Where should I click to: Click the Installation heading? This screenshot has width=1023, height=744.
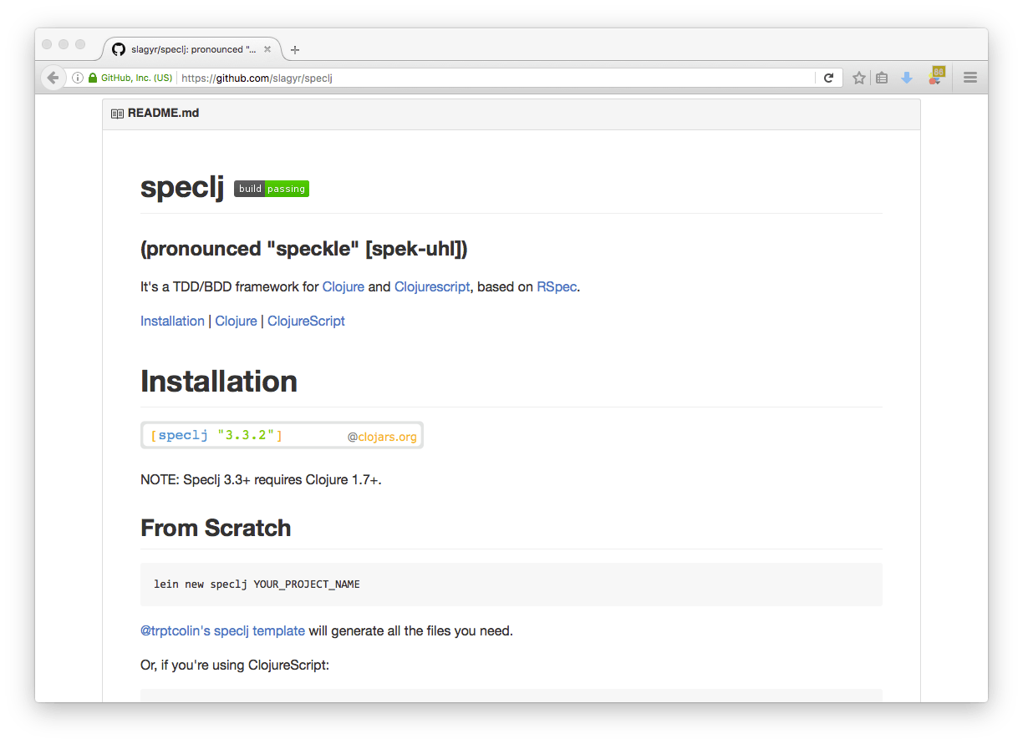219,381
